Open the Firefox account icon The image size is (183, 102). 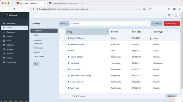point(174,9)
